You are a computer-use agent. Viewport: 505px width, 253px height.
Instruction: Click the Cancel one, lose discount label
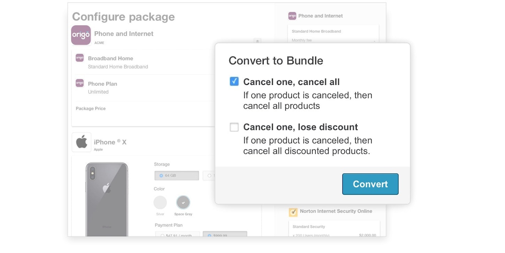click(x=301, y=127)
